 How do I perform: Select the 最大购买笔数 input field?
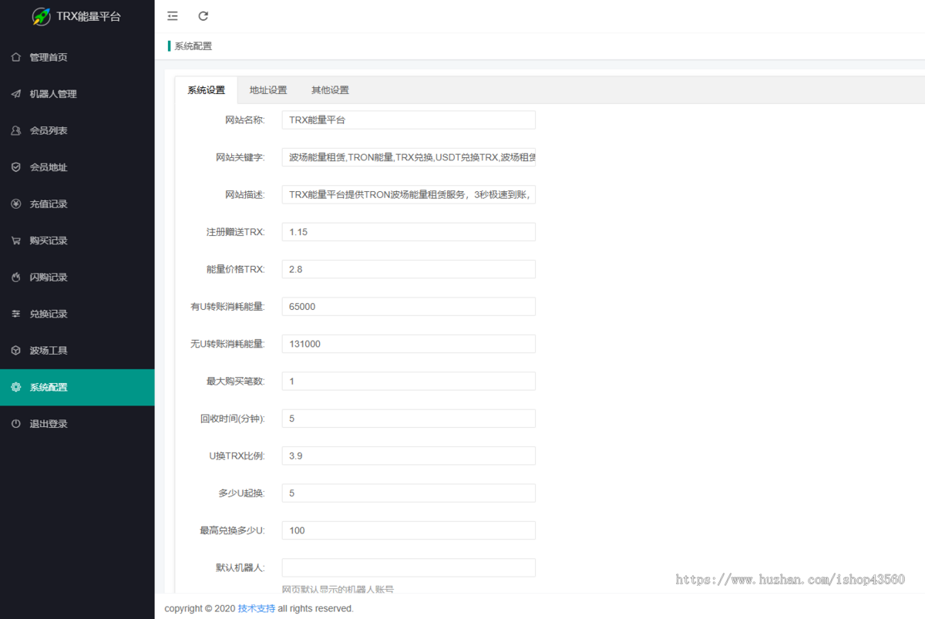(x=409, y=381)
